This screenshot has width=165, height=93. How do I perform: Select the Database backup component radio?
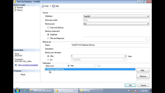48,34
